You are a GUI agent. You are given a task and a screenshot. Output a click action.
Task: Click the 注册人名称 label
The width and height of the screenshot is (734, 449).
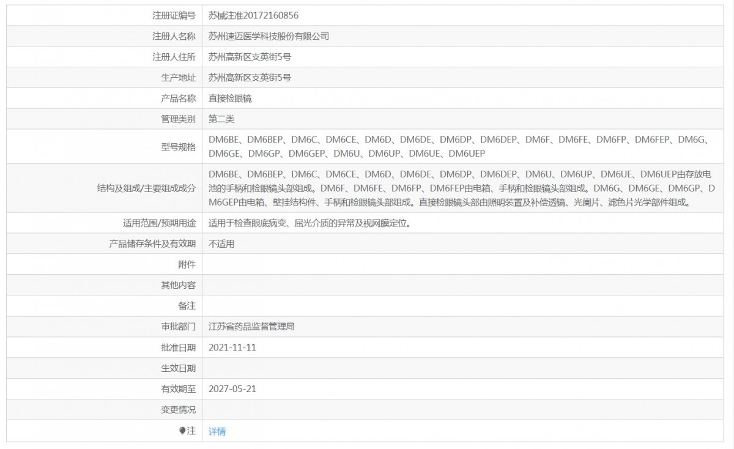click(174, 36)
